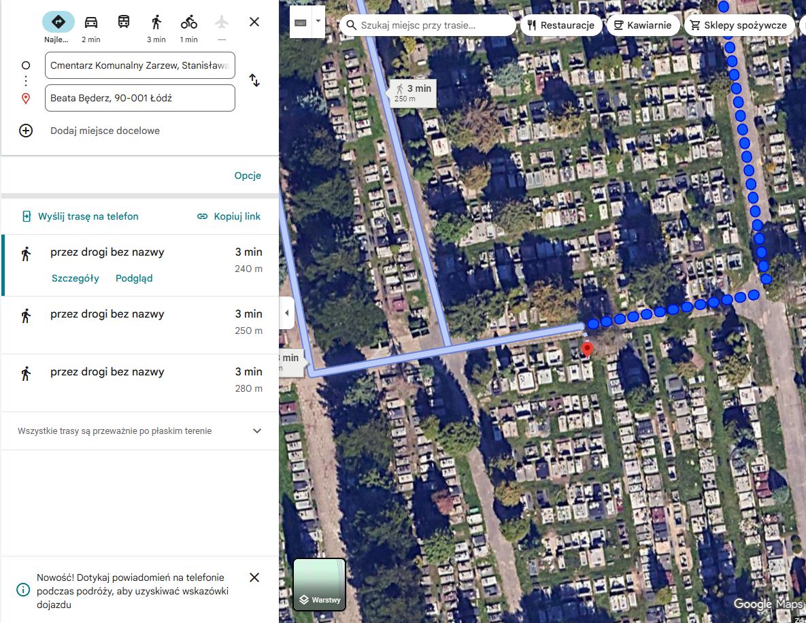Dismiss the phone notifications tip

(x=254, y=577)
